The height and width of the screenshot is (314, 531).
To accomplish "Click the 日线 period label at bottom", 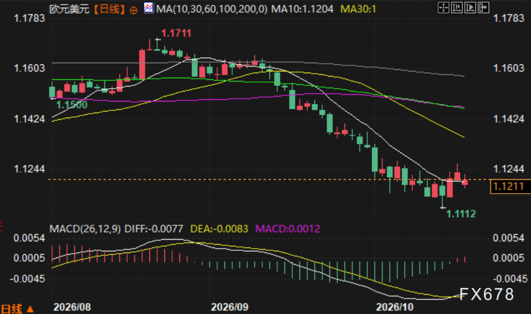I will tap(12, 308).
